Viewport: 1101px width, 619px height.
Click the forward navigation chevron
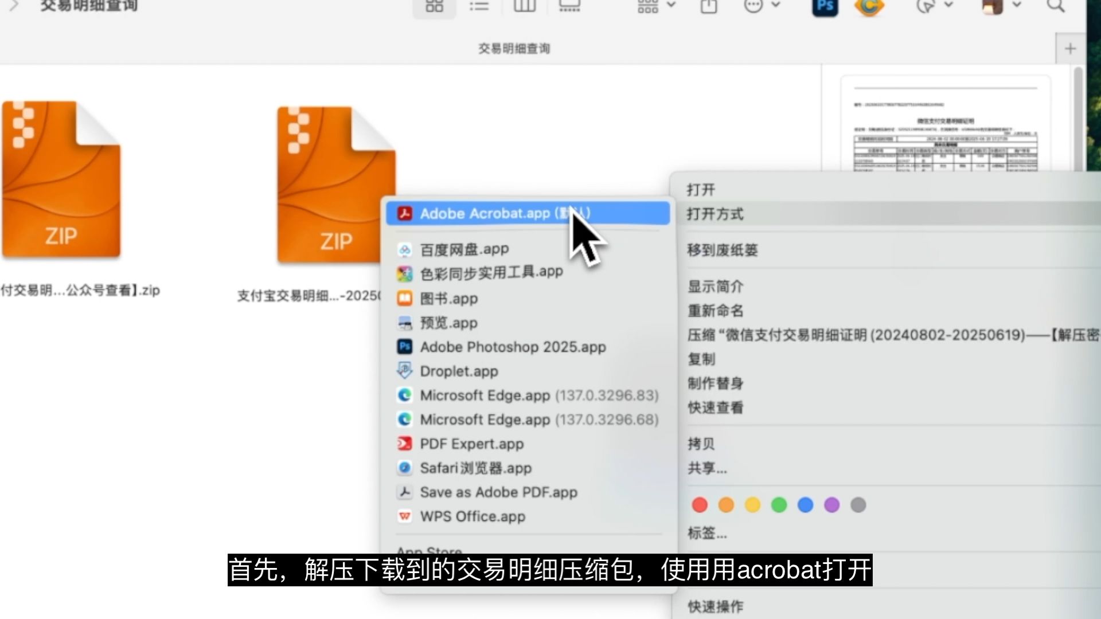[x=14, y=6]
